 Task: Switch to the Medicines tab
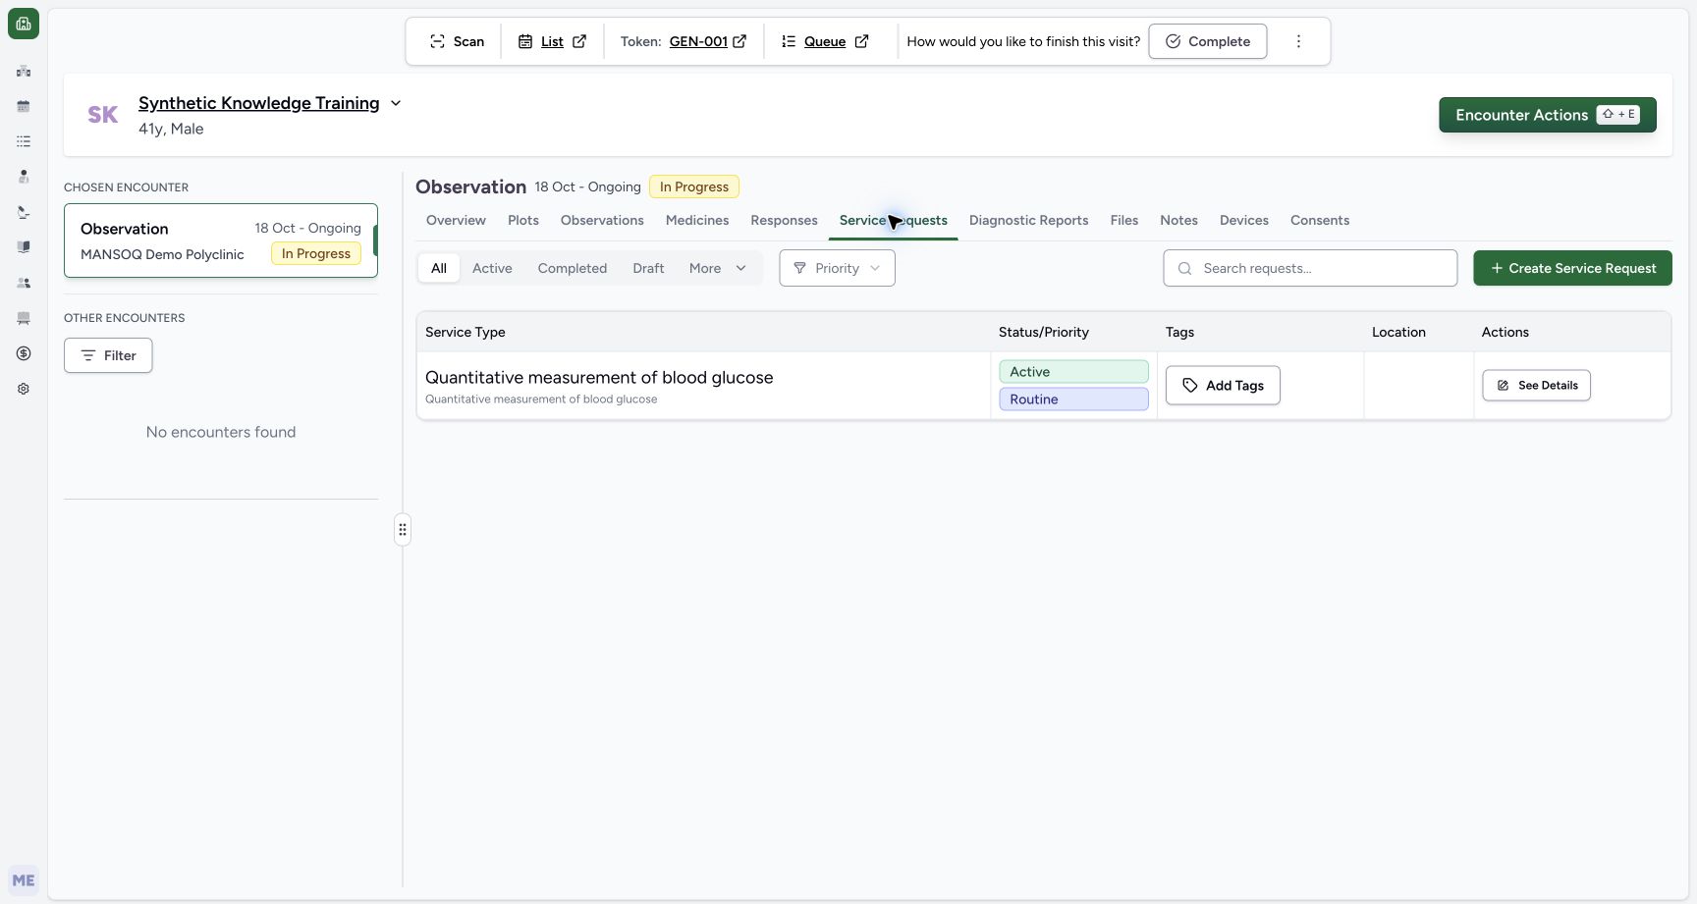click(697, 220)
